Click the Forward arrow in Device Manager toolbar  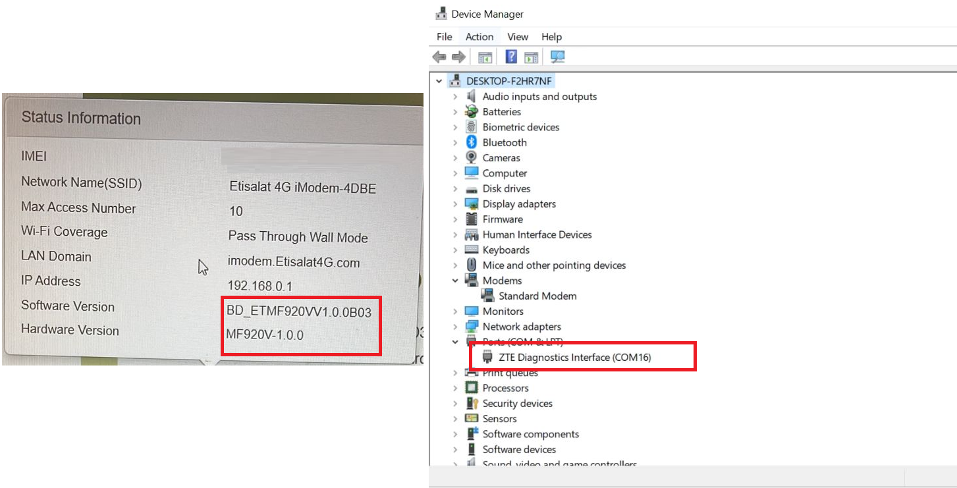pos(458,57)
